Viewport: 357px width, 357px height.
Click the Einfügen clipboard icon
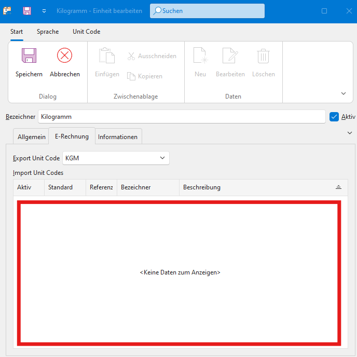[x=107, y=56]
